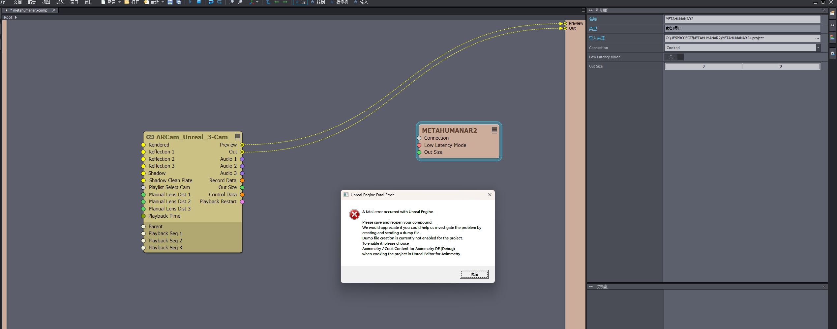Click the eye preview icon in right sidebar
The height and width of the screenshot is (329, 837).
coord(832,25)
